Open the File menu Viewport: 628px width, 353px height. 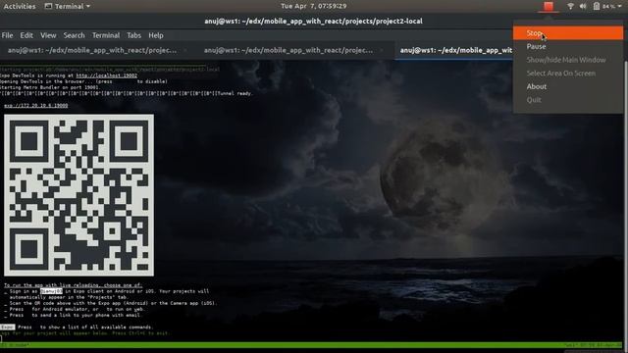(7, 35)
